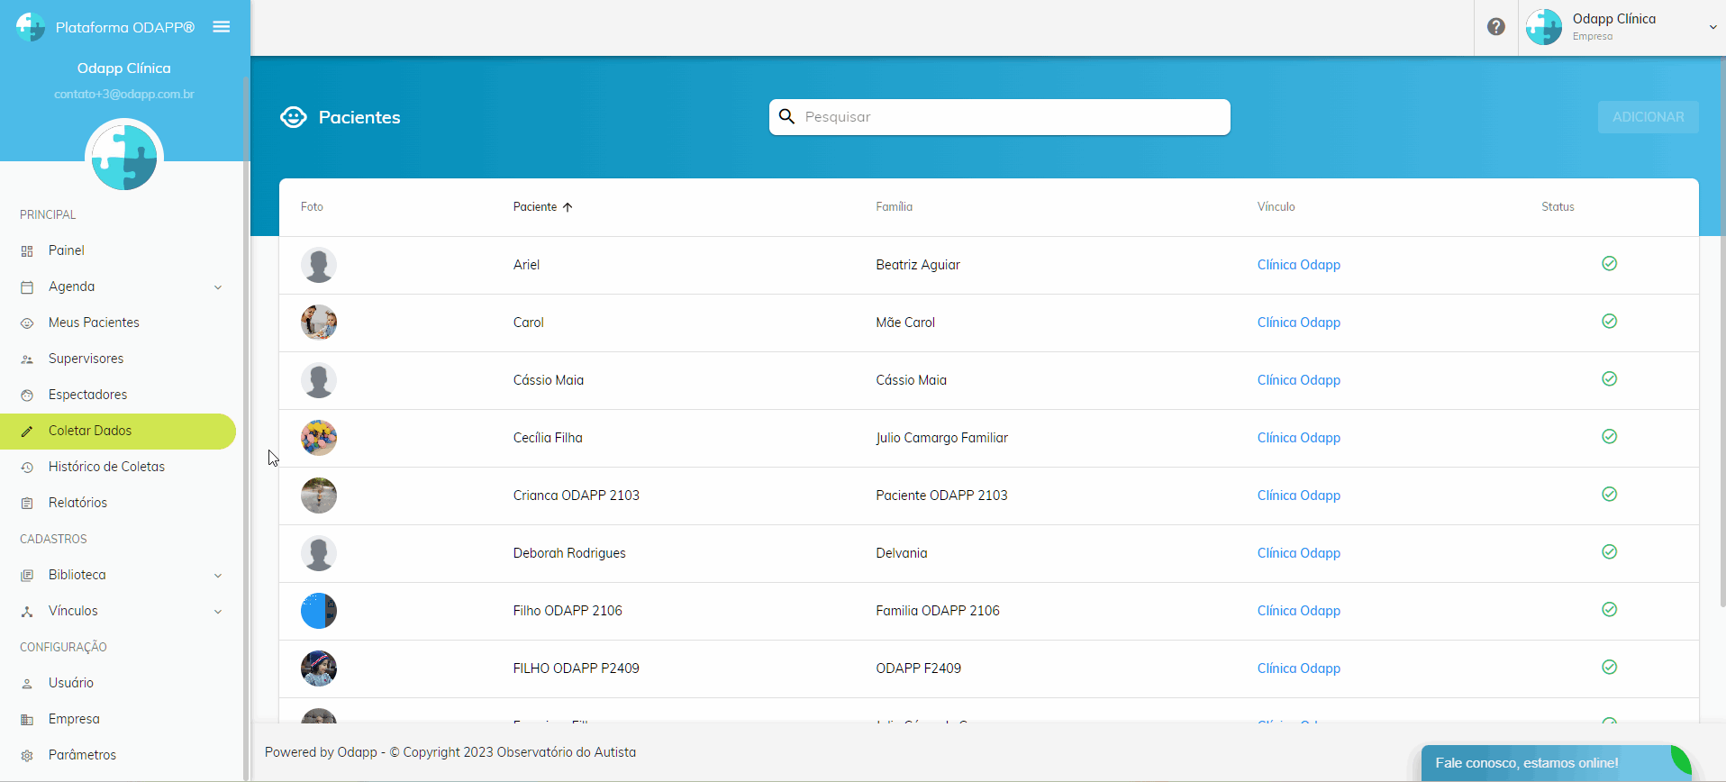Open Clínica Odapp link in Deborah Rodrigues row
Image resolution: width=1726 pixels, height=782 pixels.
click(1298, 553)
